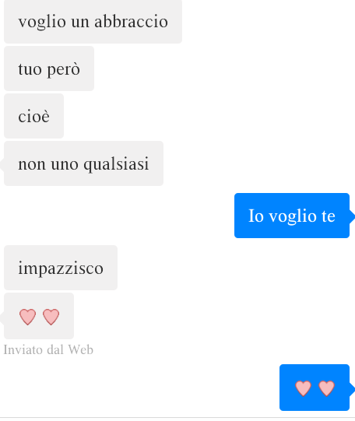This screenshot has width=355, height=421.
Task: Click the 'cioè' chat bubble
Action: point(33,116)
